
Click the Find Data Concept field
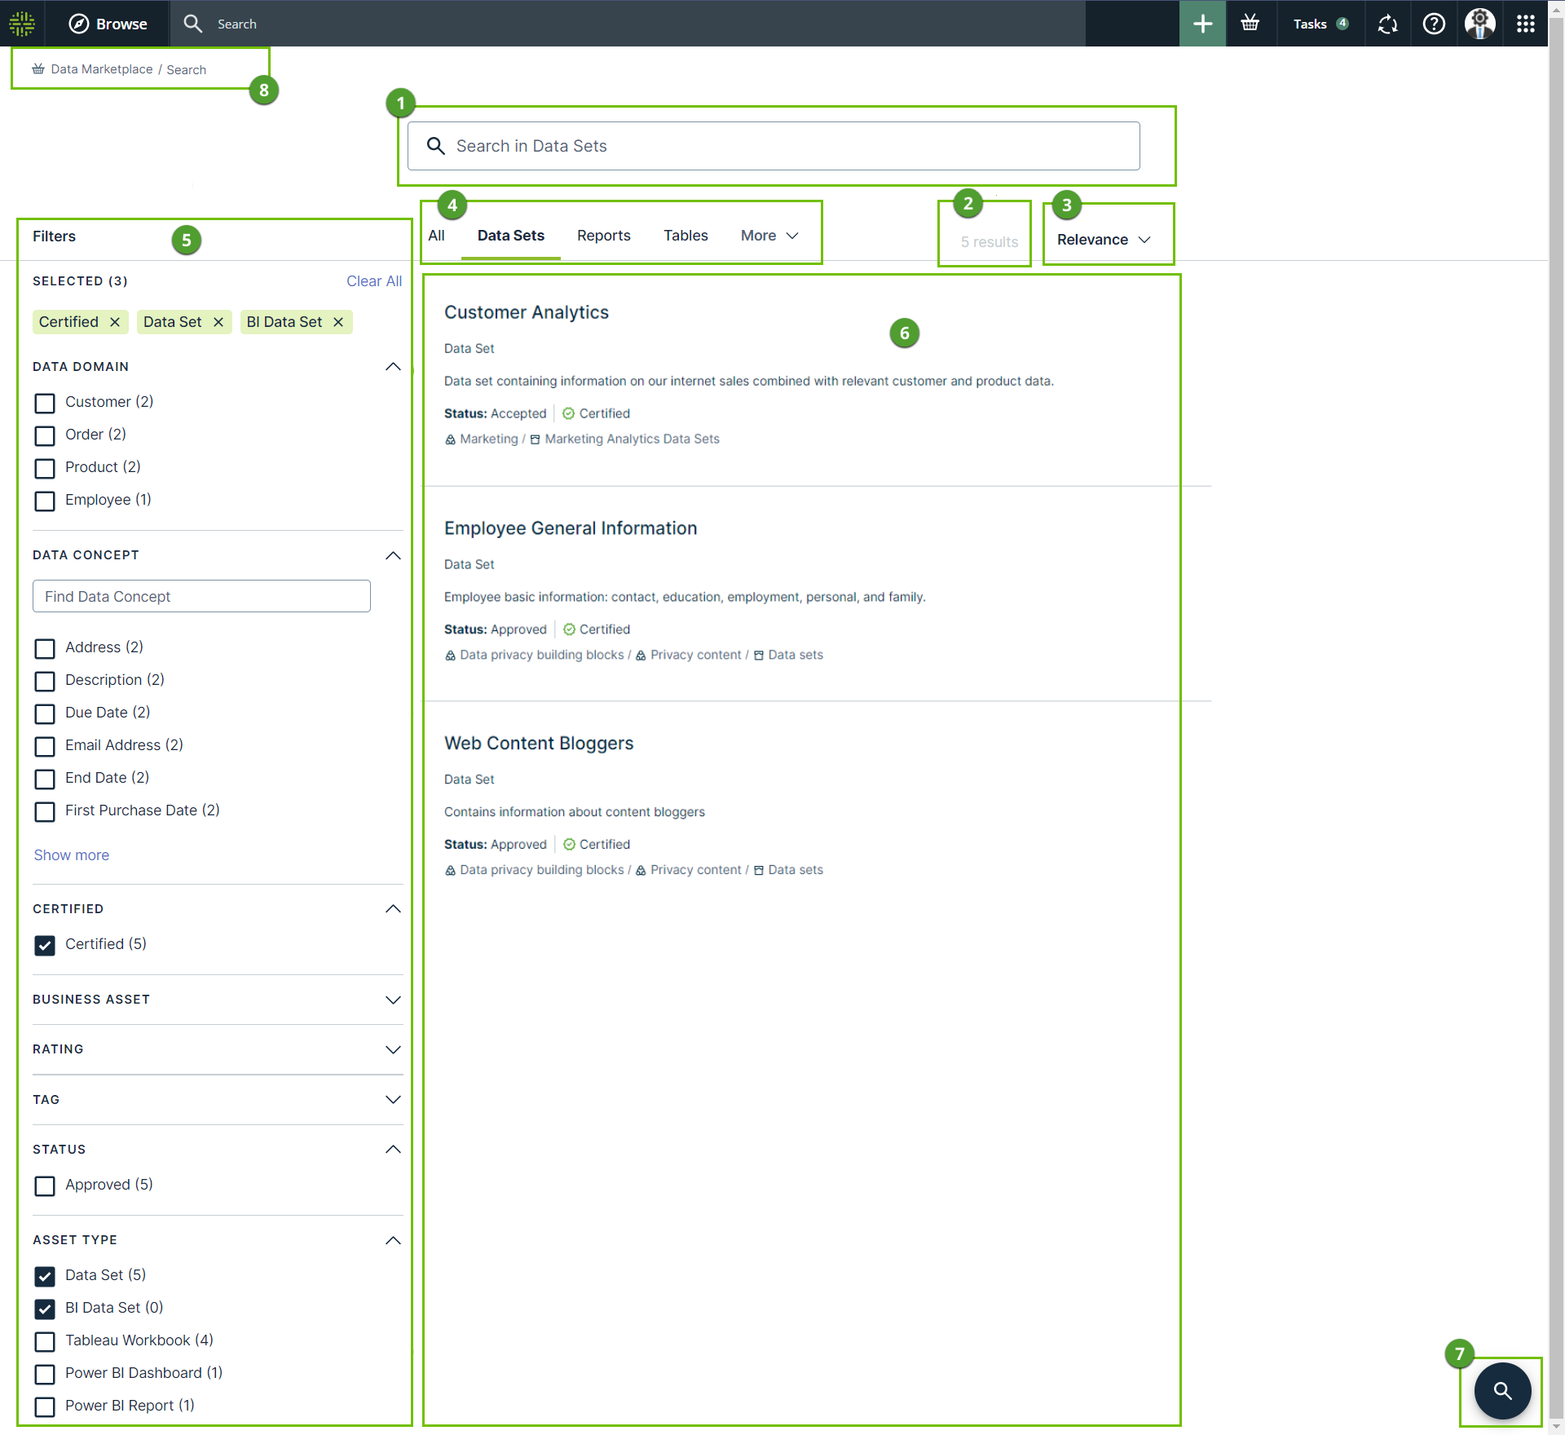[x=201, y=596]
